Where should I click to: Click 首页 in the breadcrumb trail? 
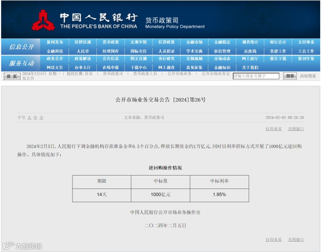(x=89, y=74)
